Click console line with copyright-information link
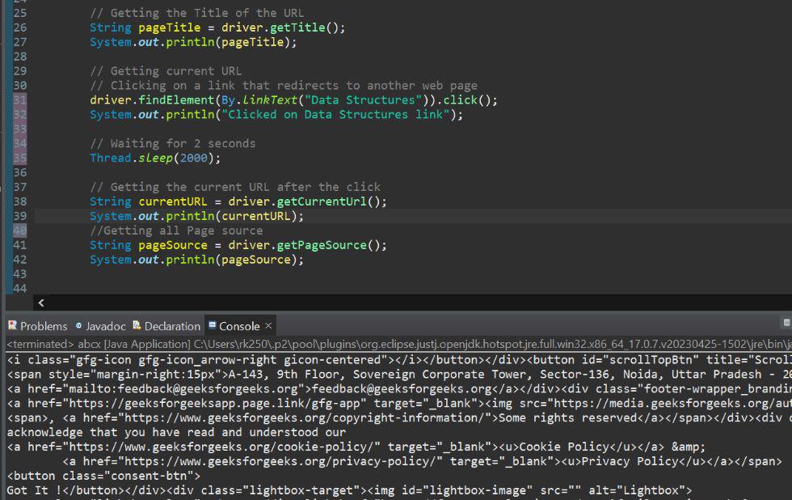Image resolution: width=792 pixels, height=500 pixels. [399, 417]
